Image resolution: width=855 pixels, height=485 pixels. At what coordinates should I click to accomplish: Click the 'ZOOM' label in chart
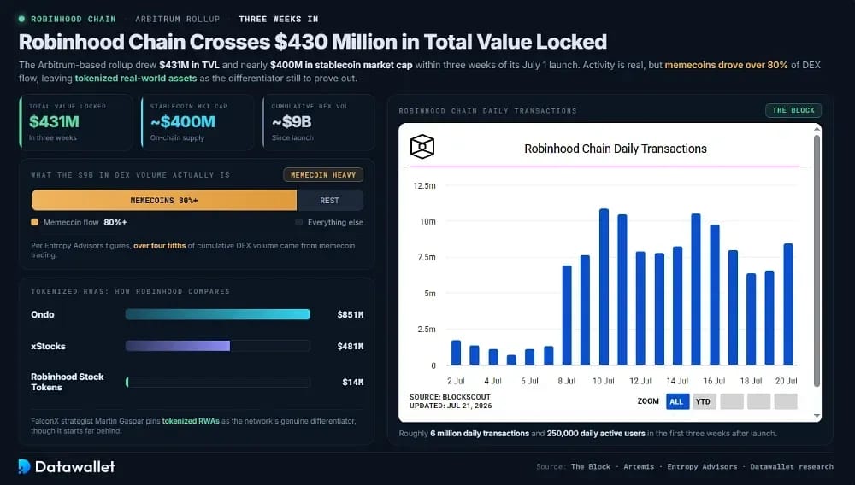coord(648,401)
